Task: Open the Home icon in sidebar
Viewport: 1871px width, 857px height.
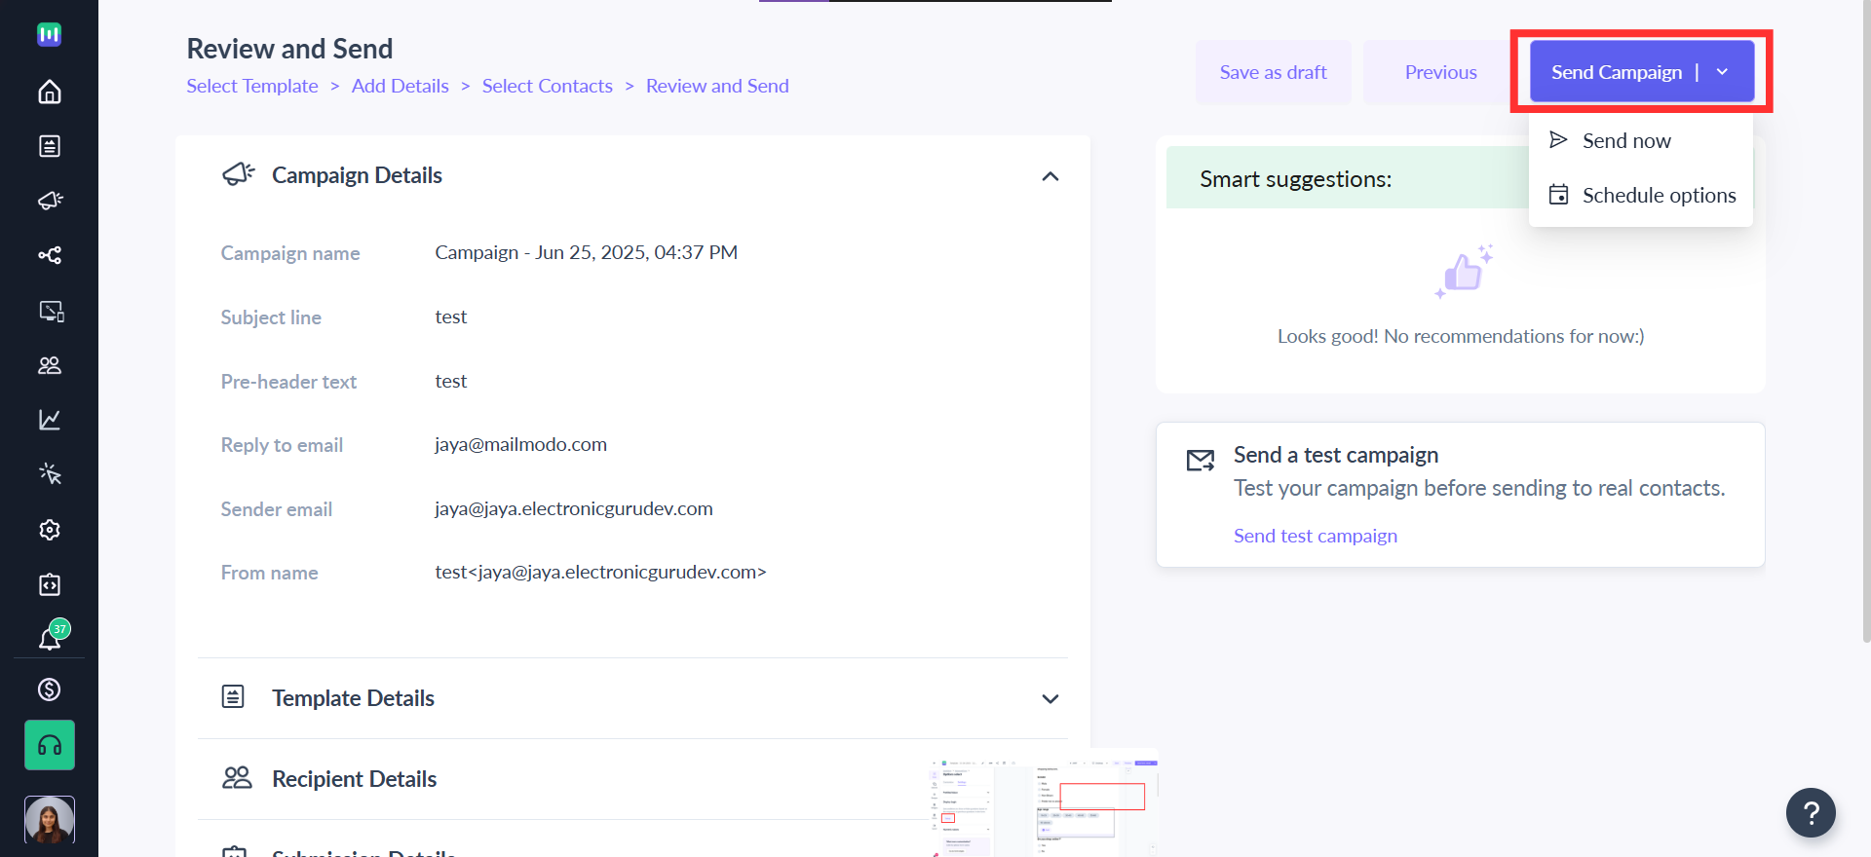Action: point(49,92)
